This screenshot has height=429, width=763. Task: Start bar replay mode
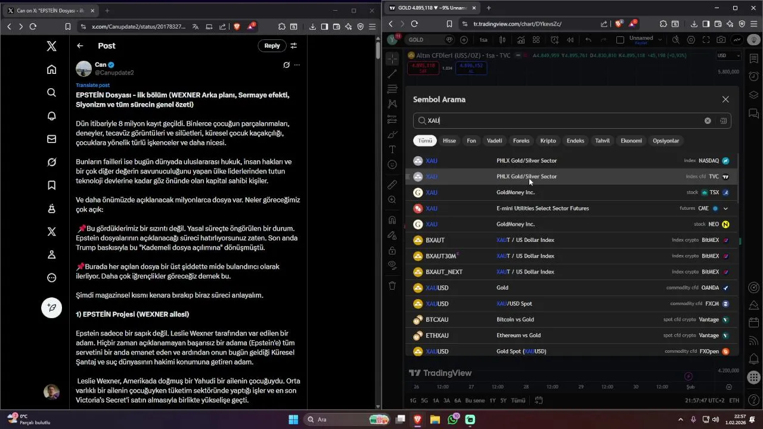(570, 40)
